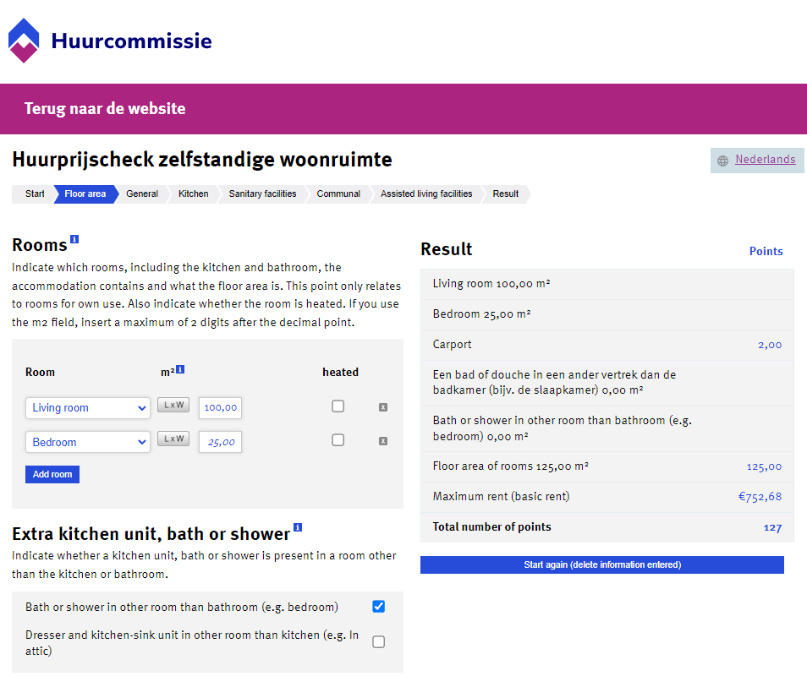Go to the Kitchen step tab
The height and width of the screenshot is (676, 807).
tap(194, 194)
